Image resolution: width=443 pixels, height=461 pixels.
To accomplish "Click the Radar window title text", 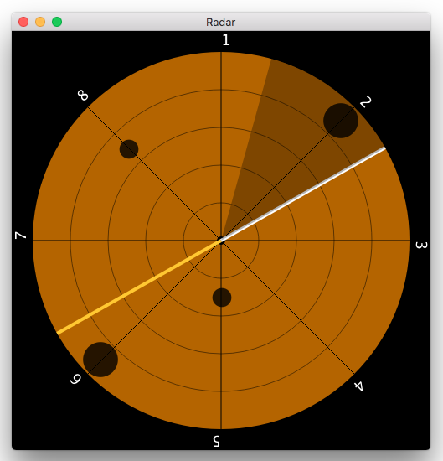I will point(220,23).
